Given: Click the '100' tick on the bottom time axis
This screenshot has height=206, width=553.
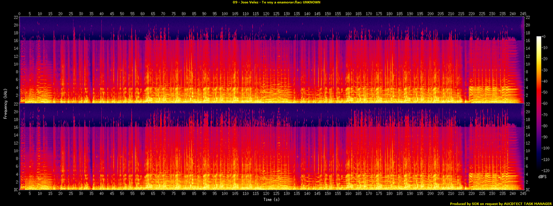Looking at the screenshot, I should pos(225,194).
